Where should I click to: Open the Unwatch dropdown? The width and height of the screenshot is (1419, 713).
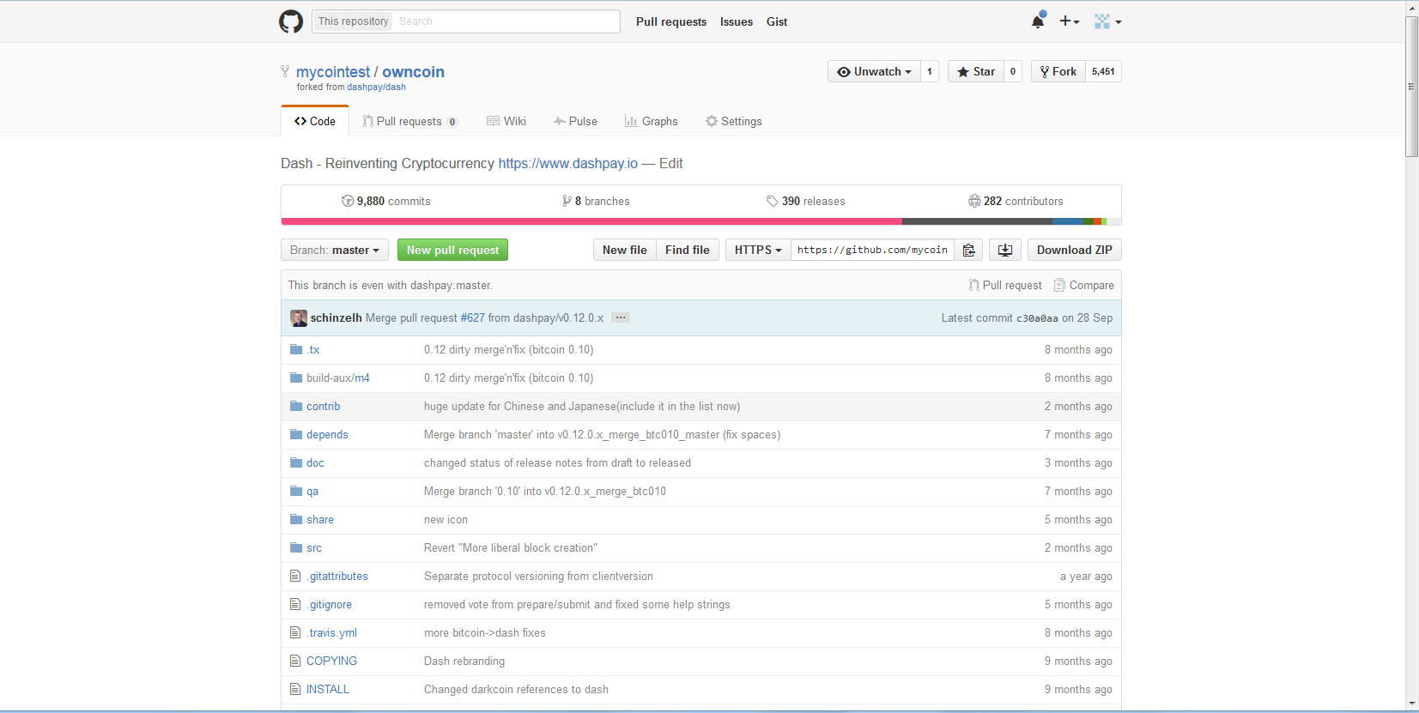[x=874, y=72]
